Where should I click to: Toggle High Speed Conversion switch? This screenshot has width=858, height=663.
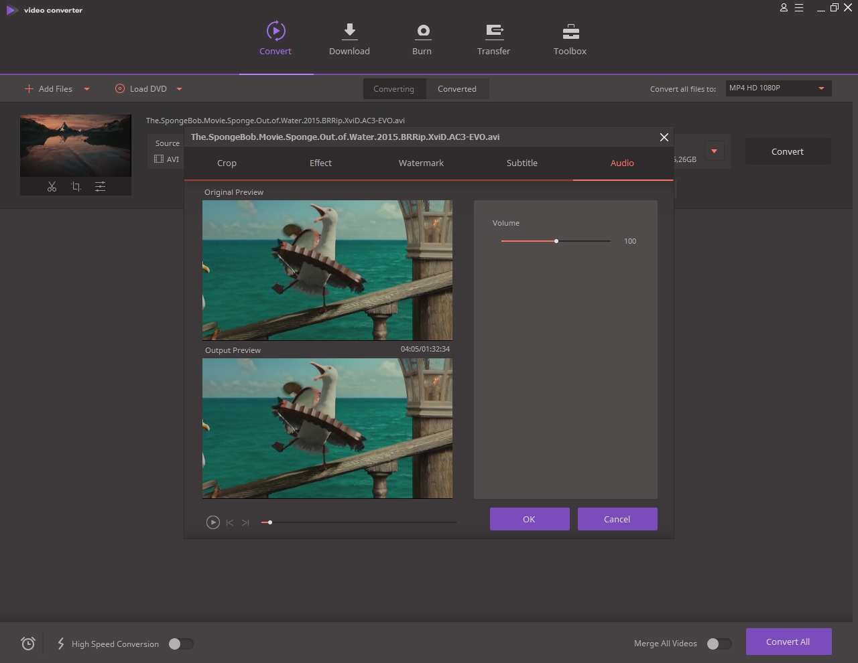[x=181, y=644]
